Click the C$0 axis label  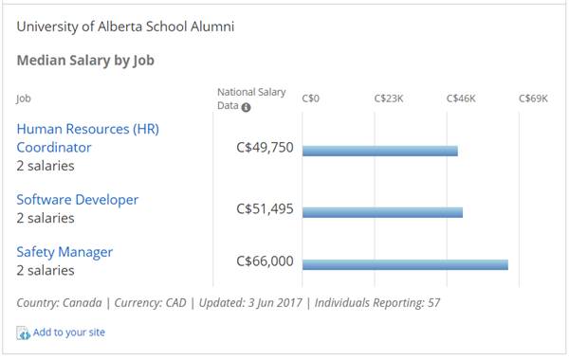pos(311,99)
